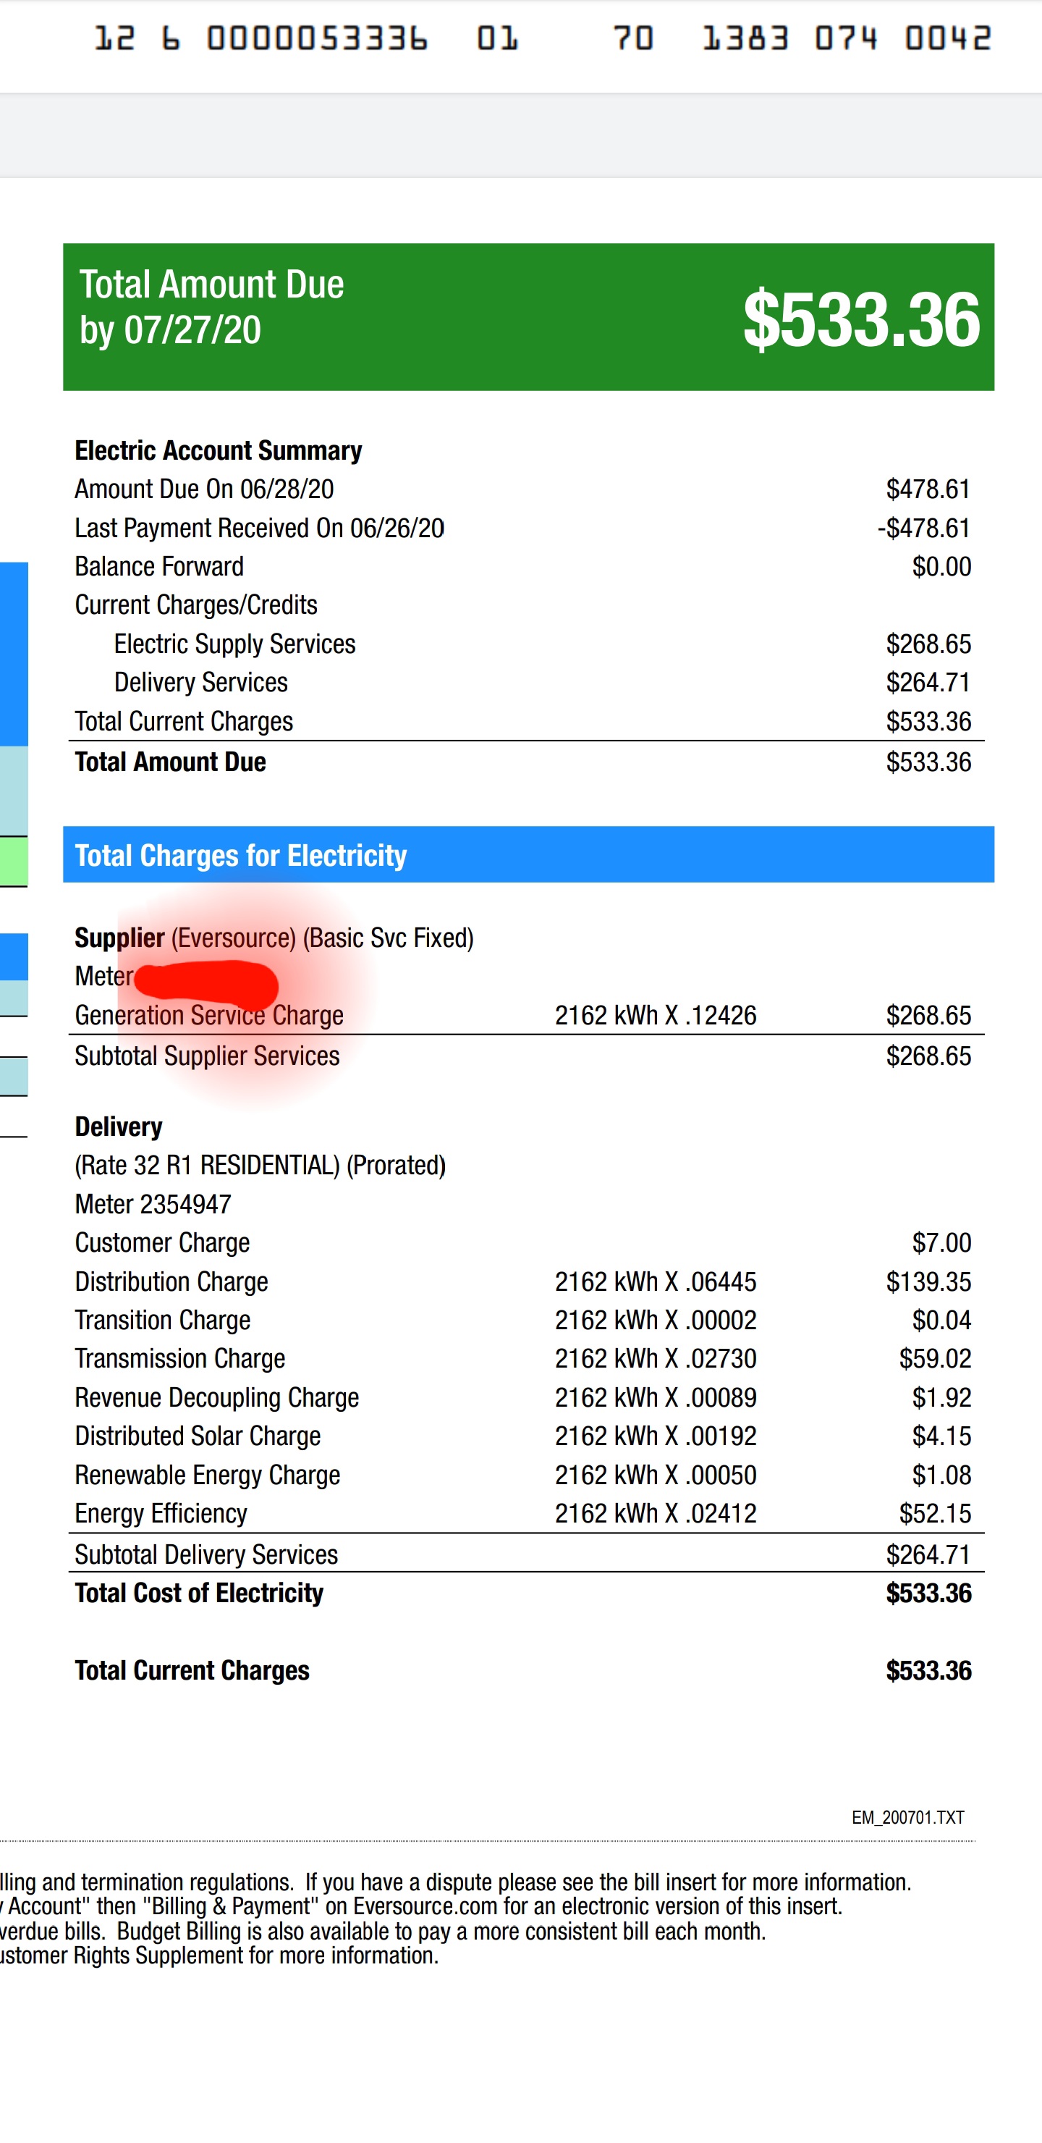Screen dimensions: 1042x2143
Task: Click the 'Revenue Decoupling Charge' label
Action: coord(217,1397)
